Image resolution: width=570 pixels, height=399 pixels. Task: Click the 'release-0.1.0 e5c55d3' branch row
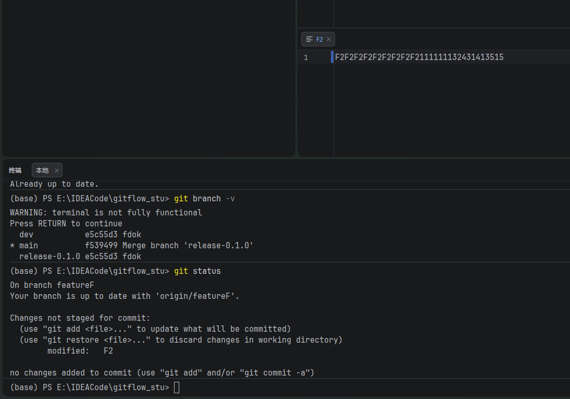click(x=80, y=256)
